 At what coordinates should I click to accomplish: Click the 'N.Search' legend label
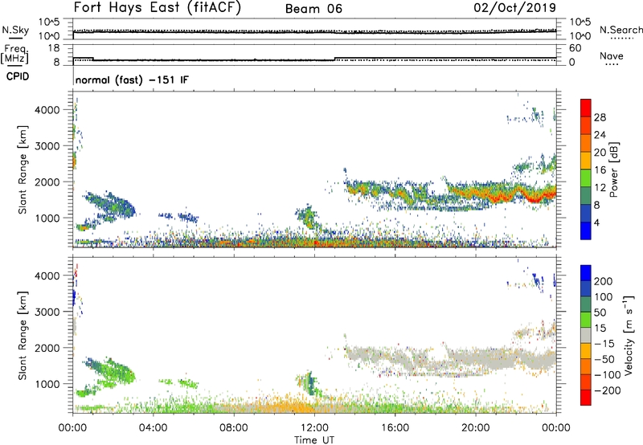click(621, 30)
